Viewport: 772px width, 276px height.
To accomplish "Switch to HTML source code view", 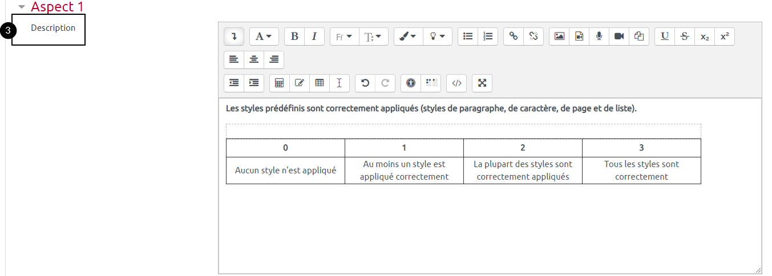I will tap(456, 83).
